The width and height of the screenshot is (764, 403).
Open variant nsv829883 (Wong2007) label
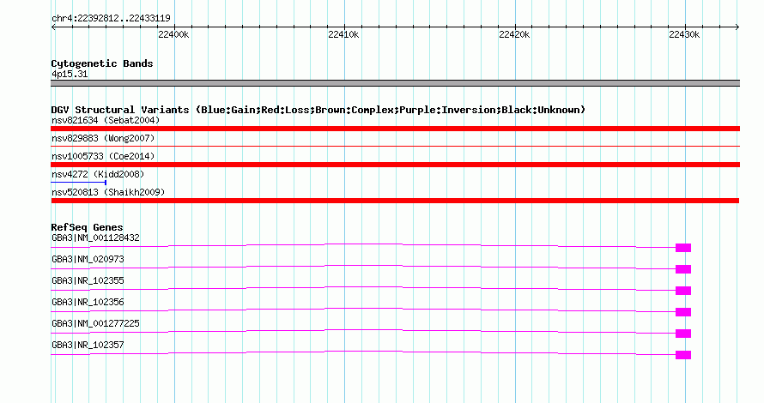(x=103, y=138)
